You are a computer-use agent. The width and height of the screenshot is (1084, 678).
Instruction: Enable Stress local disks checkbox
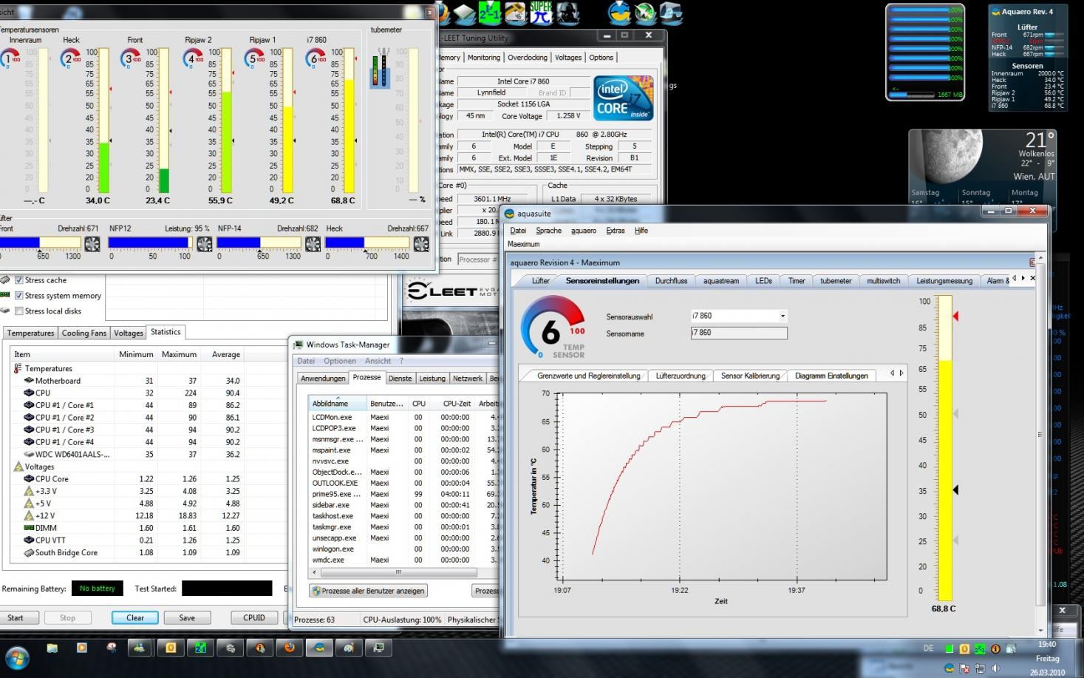pos(19,311)
